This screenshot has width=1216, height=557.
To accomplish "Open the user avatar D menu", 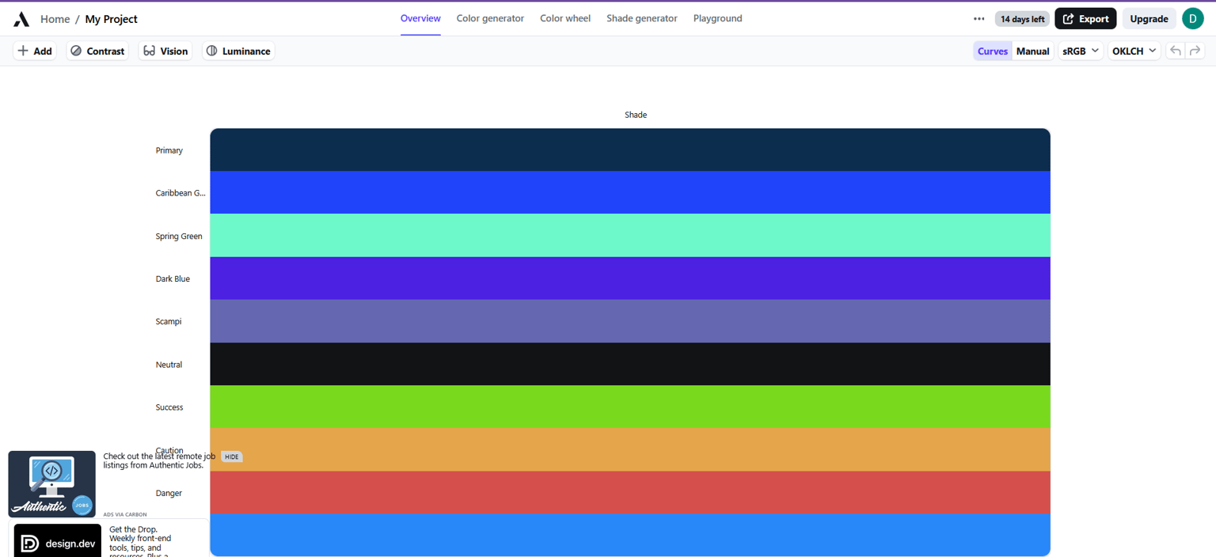I will [1193, 18].
